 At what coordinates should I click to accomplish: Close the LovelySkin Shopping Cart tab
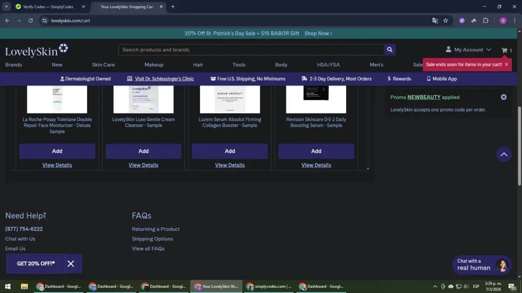pyautogui.click(x=161, y=7)
